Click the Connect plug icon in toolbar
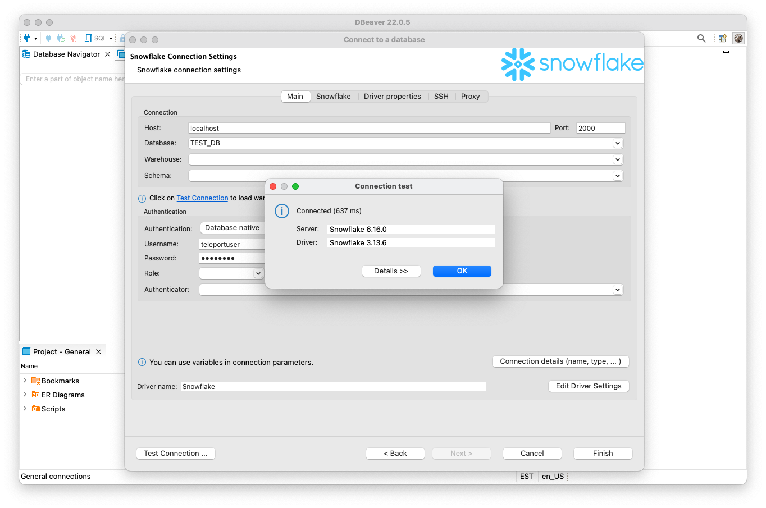766x508 pixels. tap(48, 38)
